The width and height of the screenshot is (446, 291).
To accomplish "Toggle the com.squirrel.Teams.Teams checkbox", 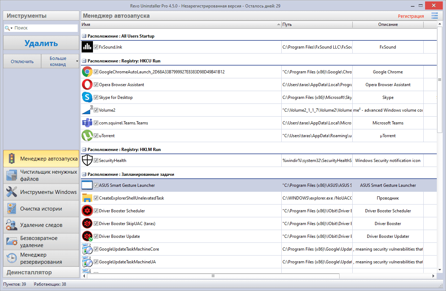I will click(x=96, y=123).
